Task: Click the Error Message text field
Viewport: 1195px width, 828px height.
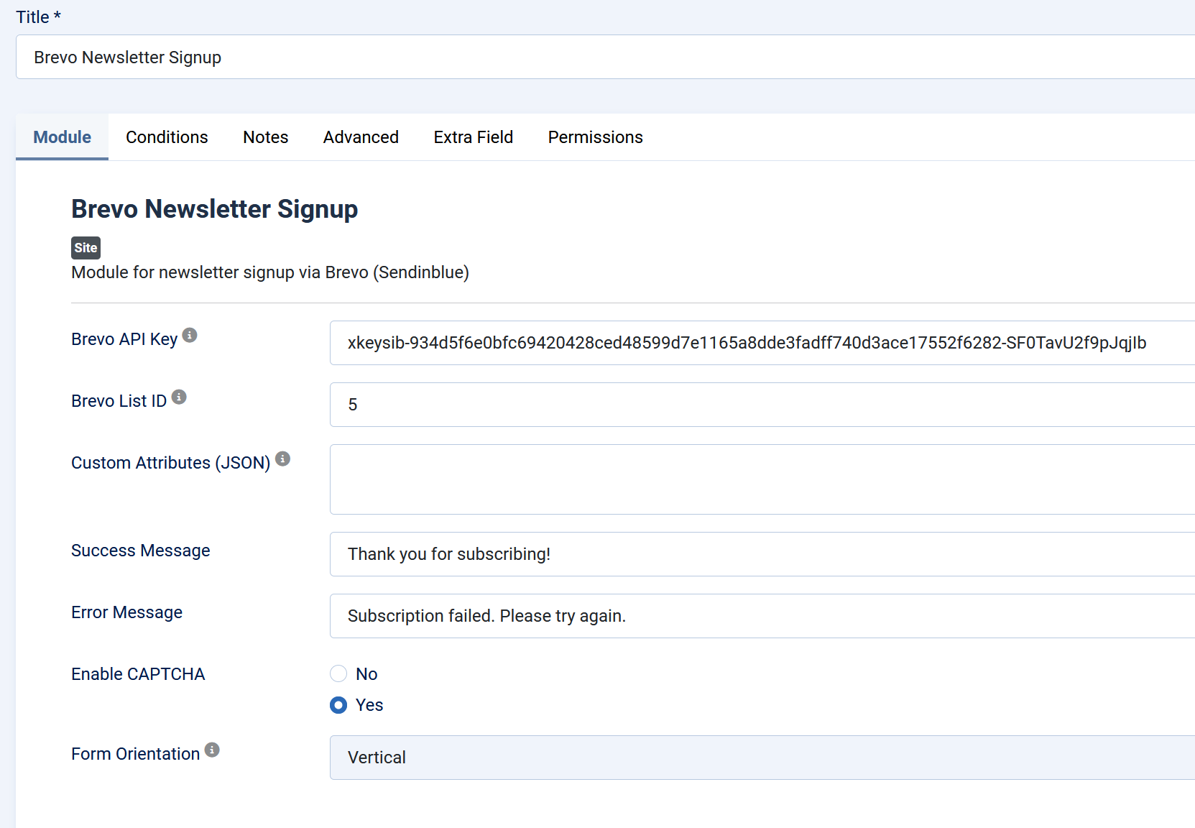Action: 762,616
